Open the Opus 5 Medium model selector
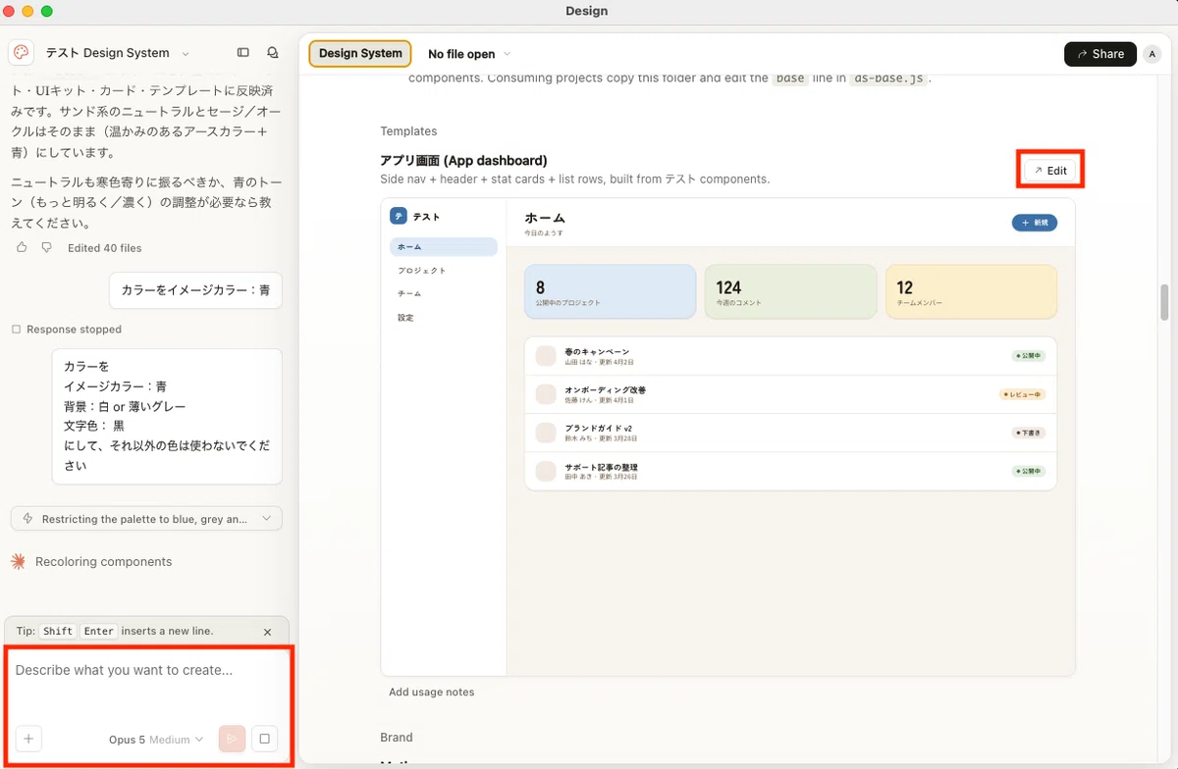 156,740
